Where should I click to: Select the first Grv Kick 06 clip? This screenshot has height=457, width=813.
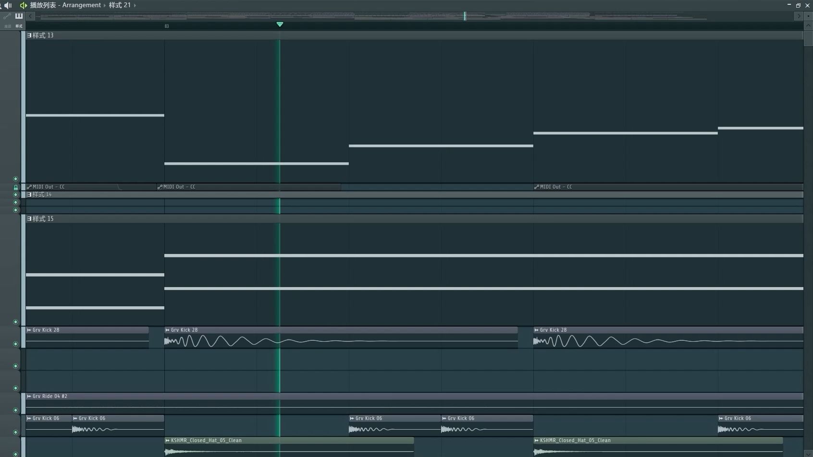[49, 425]
